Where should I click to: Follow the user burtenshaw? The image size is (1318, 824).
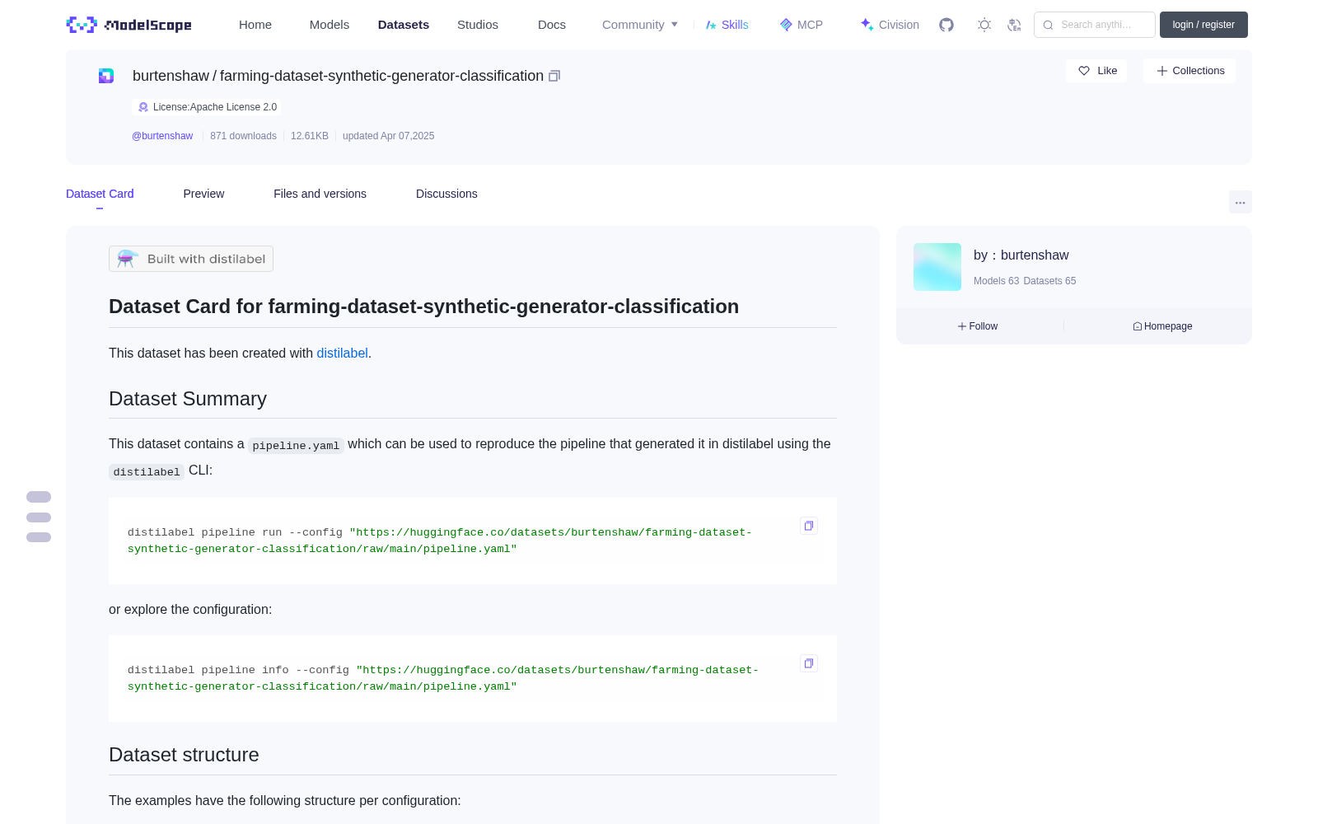(978, 326)
